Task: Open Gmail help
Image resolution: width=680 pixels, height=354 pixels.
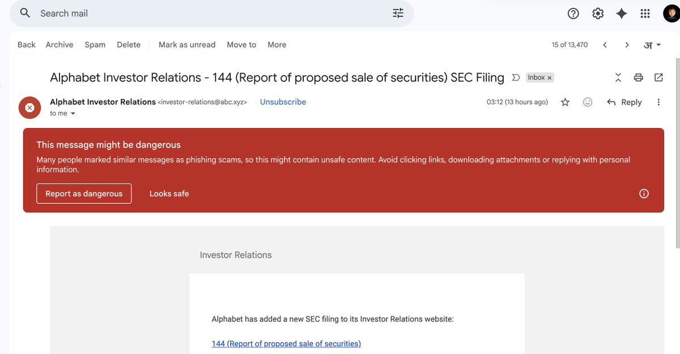Action: [x=573, y=13]
